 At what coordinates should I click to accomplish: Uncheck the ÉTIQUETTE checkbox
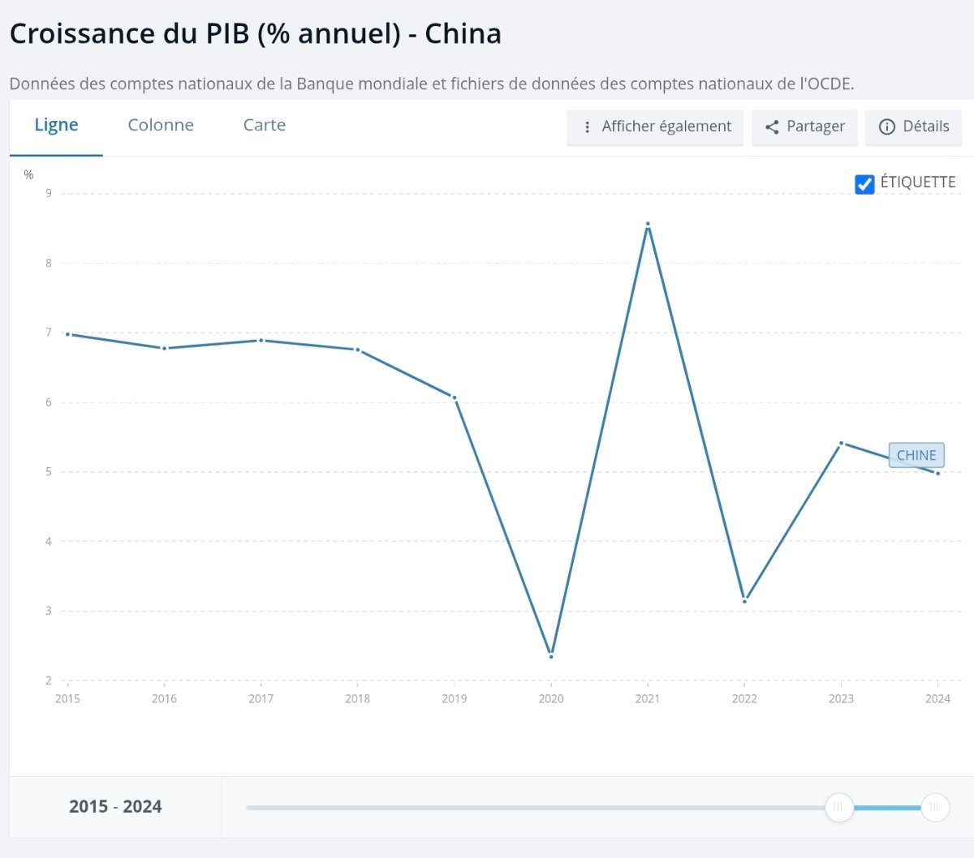point(864,184)
